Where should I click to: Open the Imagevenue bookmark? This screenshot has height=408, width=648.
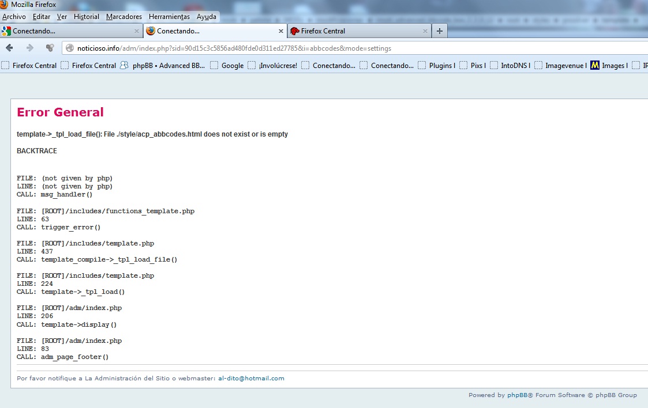pyautogui.click(x=561, y=65)
